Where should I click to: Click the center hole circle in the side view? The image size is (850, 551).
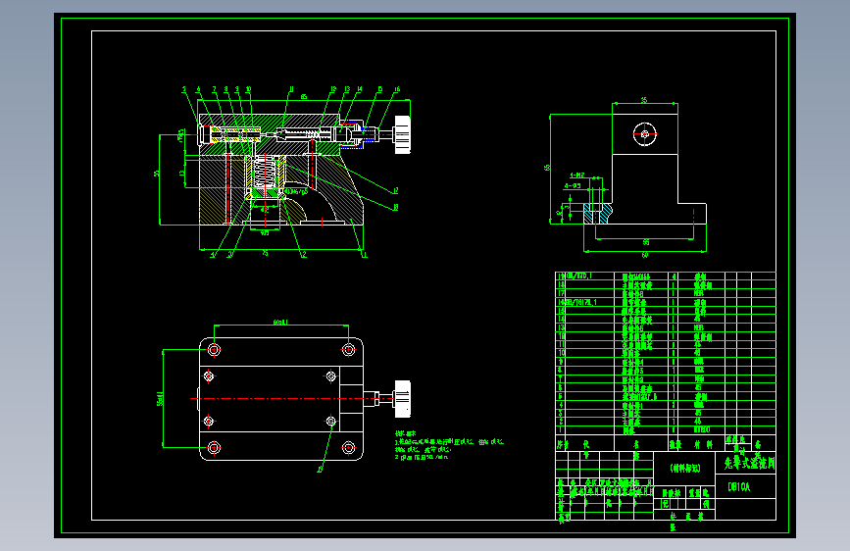pyautogui.click(x=644, y=134)
